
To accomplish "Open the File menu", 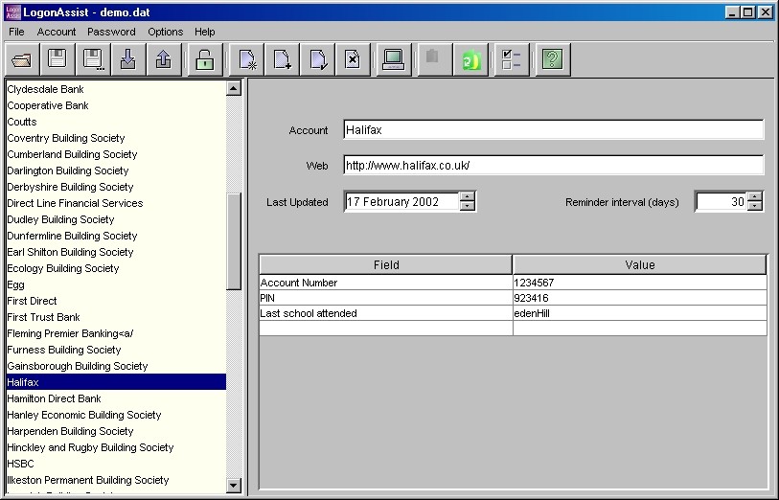I will click(x=16, y=32).
